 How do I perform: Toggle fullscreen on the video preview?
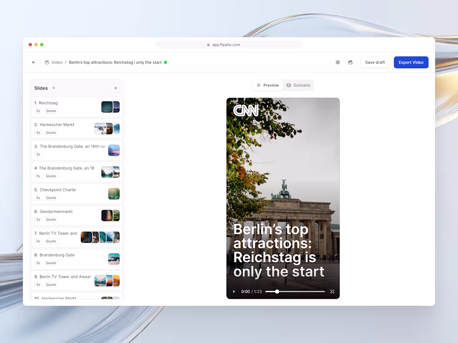click(332, 291)
